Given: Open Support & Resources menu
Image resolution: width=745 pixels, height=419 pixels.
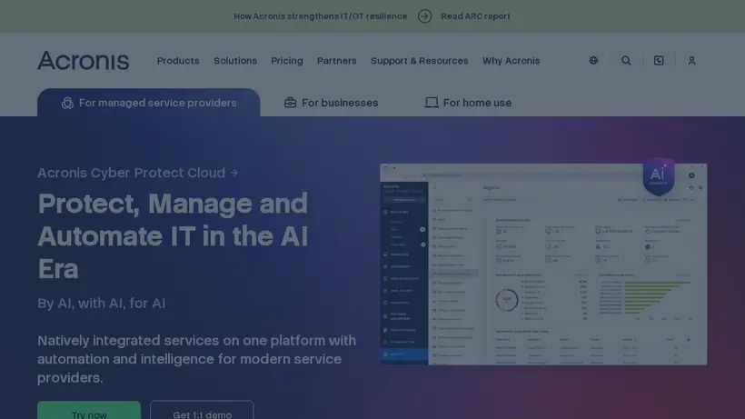Looking at the screenshot, I should (420, 61).
